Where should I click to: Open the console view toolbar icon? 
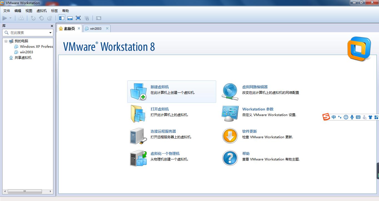pos(98,18)
